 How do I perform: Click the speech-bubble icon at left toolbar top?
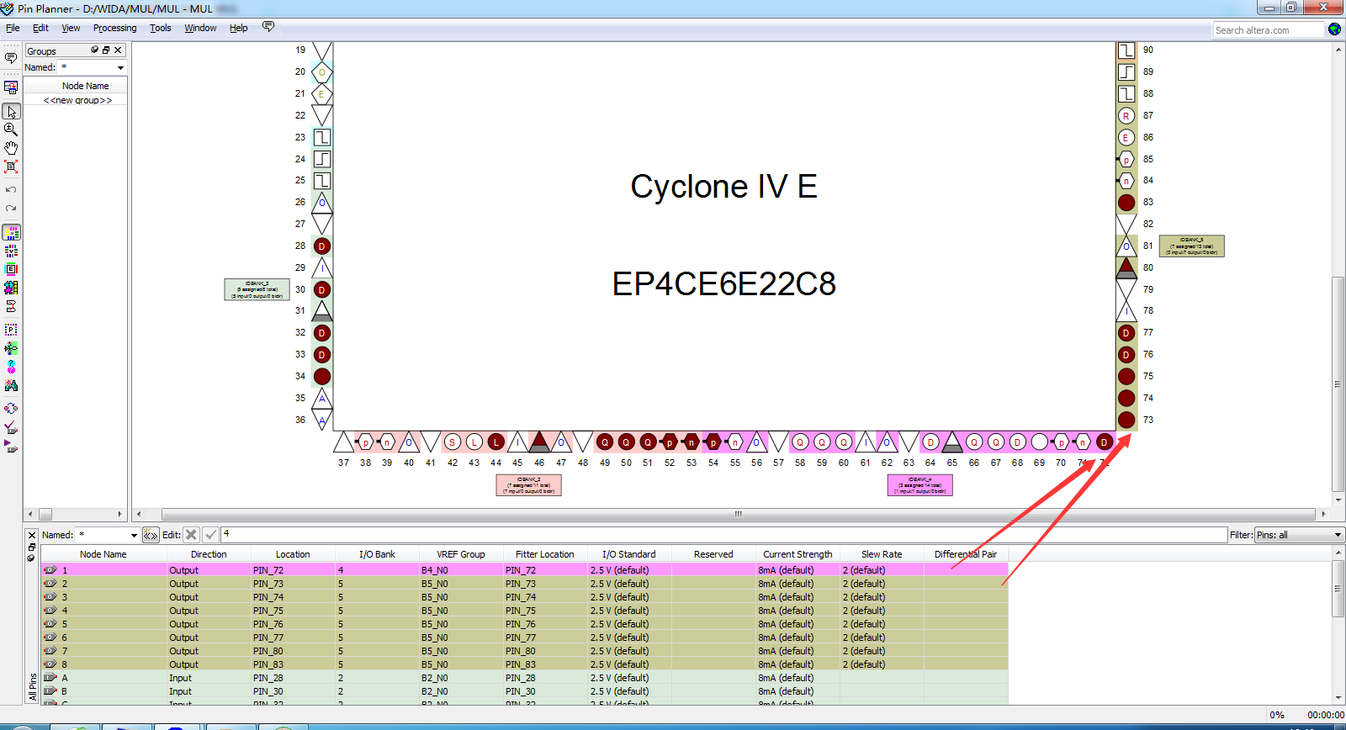pos(11,58)
